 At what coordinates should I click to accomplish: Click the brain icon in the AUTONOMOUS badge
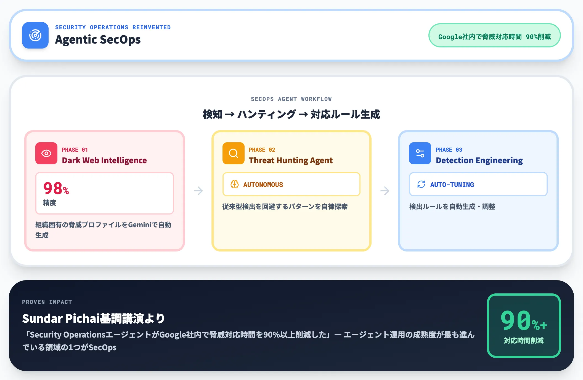click(x=235, y=184)
